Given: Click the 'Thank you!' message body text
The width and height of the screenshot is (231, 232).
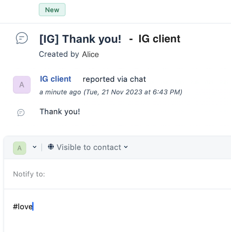Looking at the screenshot, I should (x=60, y=111).
